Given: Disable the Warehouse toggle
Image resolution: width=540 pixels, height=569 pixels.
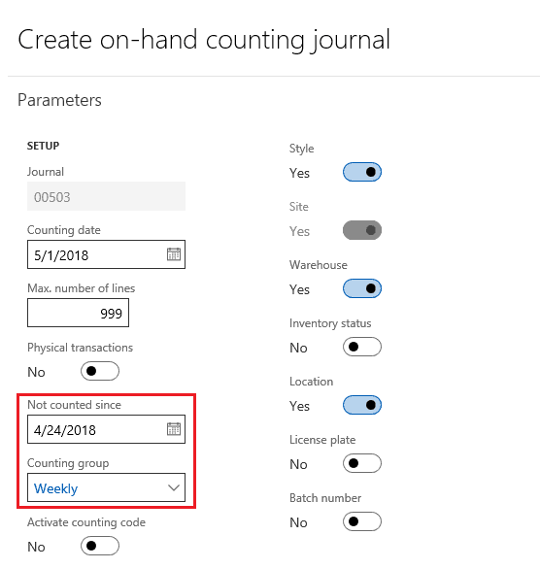Looking at the screenshot, I should (x=362, y=288).
